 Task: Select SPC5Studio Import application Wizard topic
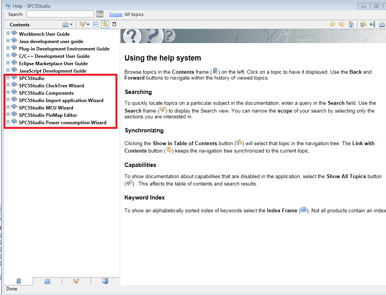click(61, 100)
